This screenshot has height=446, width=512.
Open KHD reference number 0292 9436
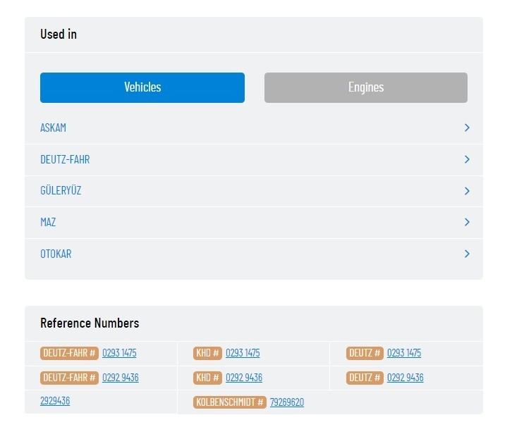pos(244,378)
